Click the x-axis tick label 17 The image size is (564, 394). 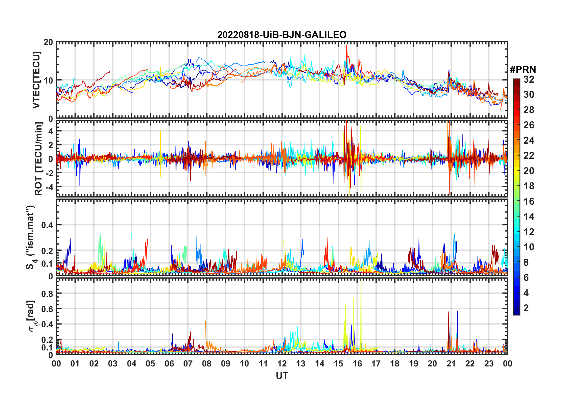376,364
